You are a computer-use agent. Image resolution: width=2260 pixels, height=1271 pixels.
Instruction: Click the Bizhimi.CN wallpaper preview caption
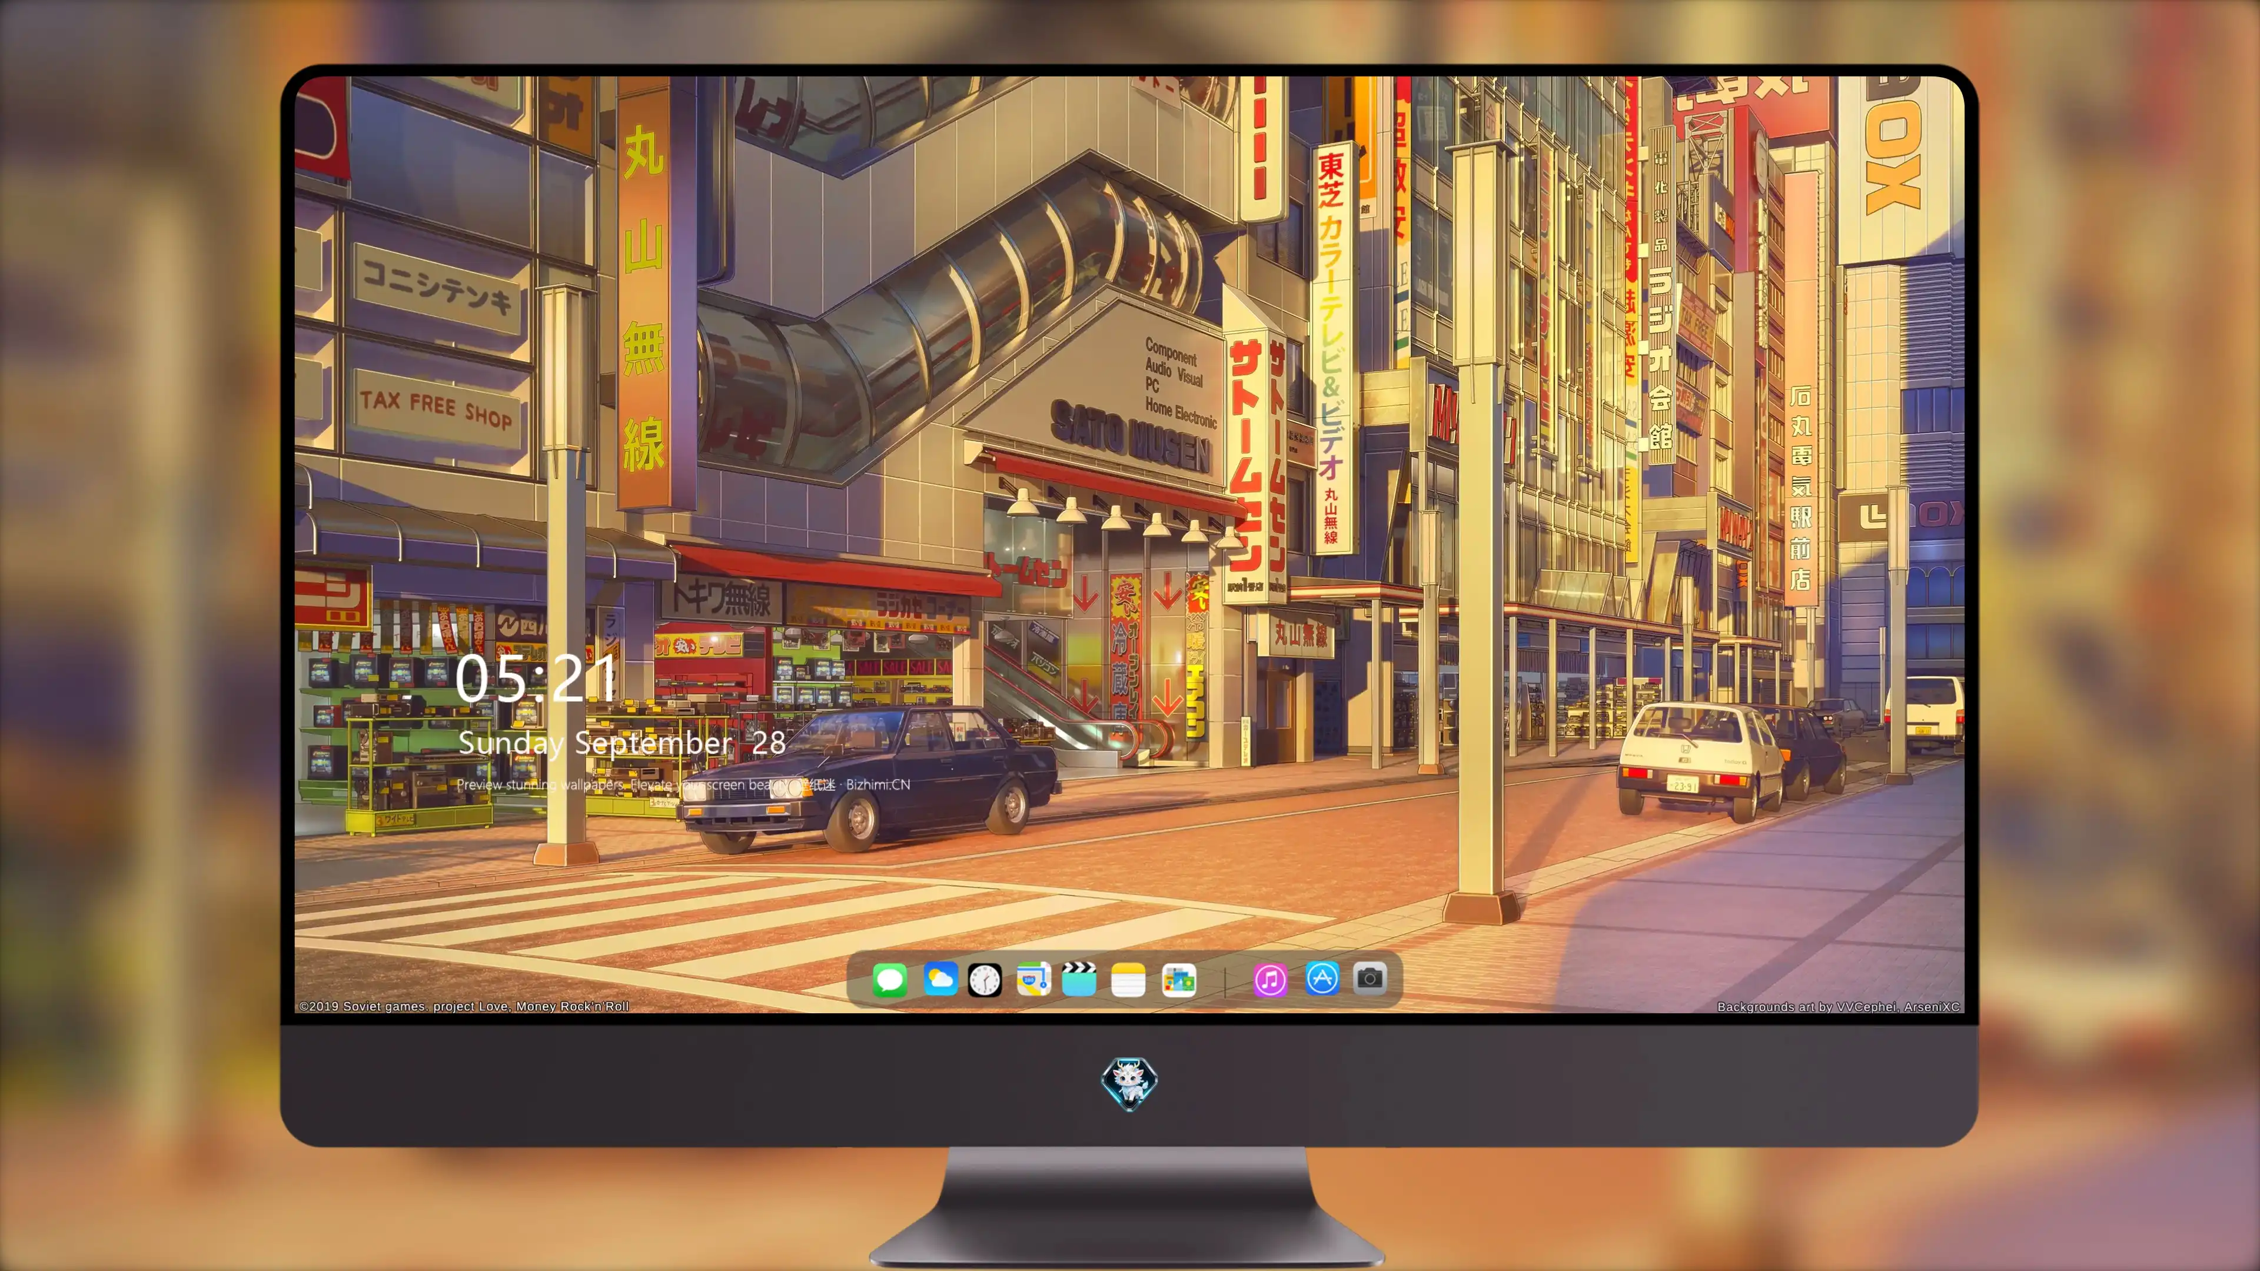pyautogui.click(x=683, y=784)
